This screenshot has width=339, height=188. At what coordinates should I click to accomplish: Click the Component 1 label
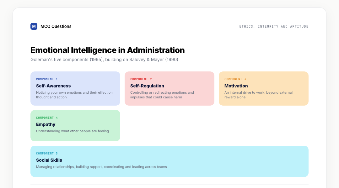coord(47,79)
